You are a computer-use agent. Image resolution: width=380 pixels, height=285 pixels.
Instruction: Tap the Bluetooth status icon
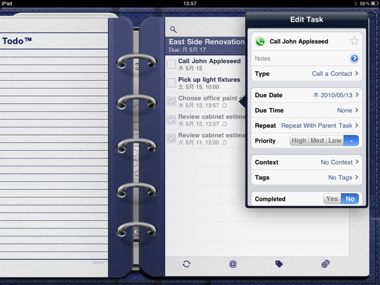[x=356, y=4]
